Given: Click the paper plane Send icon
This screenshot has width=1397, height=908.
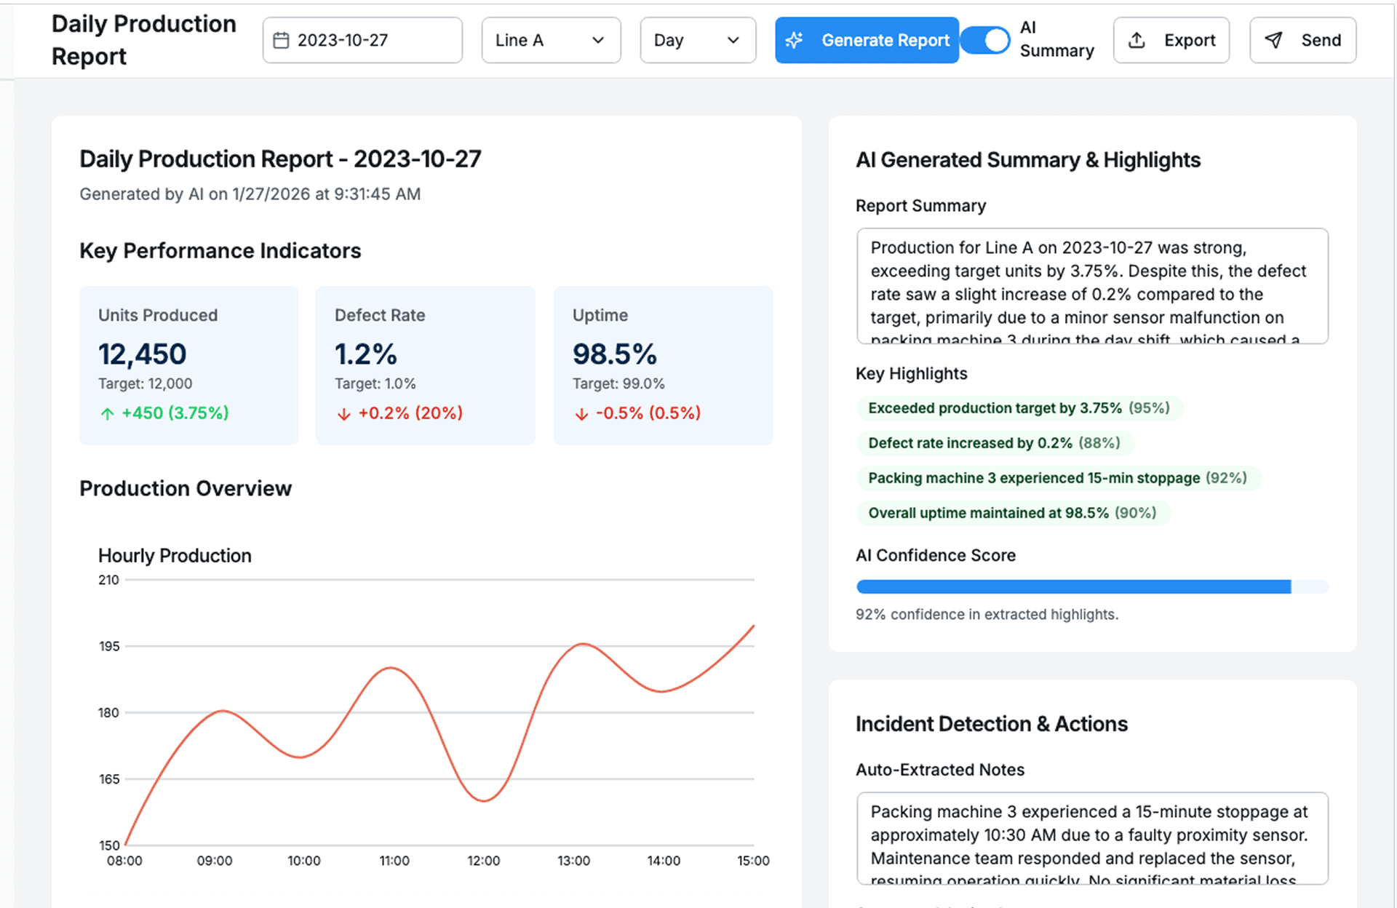Looking at the screenshot, I should [1273, 40].
